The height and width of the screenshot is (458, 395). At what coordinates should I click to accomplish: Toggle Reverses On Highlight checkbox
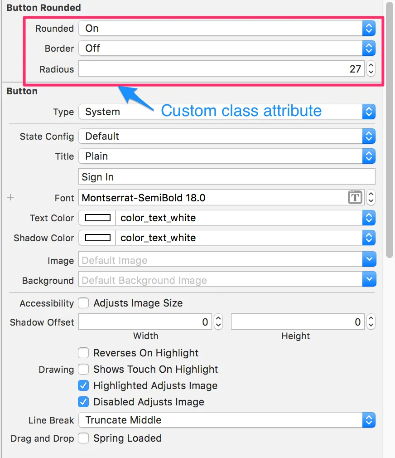(83, 353)
